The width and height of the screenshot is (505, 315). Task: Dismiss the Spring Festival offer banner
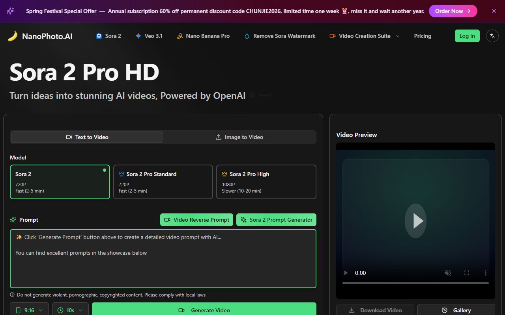tap(494, 11)
